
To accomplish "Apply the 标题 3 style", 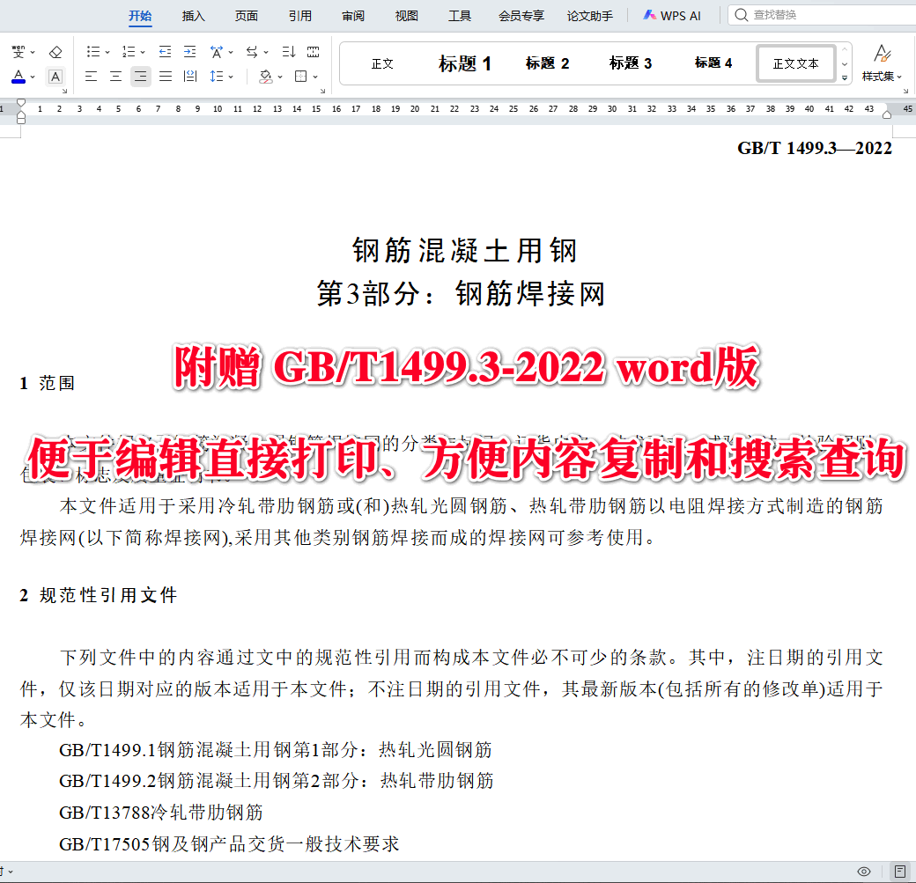I will pyautogui.click(x=631, y=63).
